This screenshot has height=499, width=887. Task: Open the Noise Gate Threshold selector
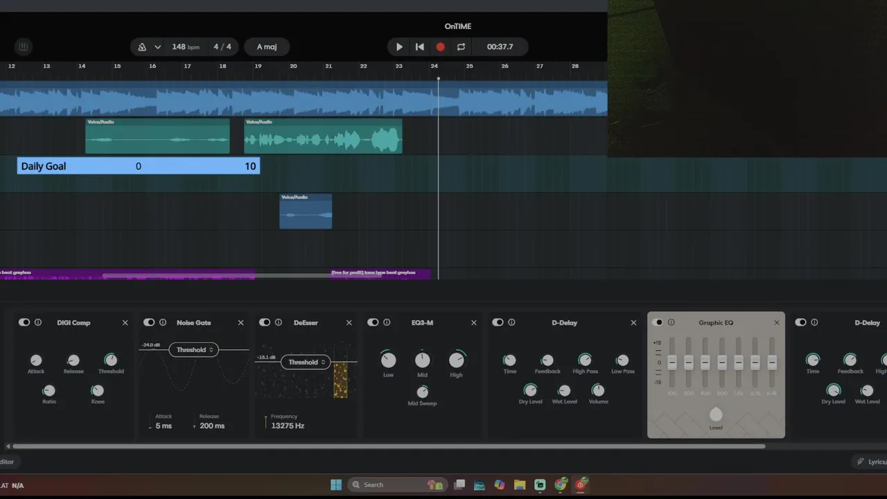[194, 350]
